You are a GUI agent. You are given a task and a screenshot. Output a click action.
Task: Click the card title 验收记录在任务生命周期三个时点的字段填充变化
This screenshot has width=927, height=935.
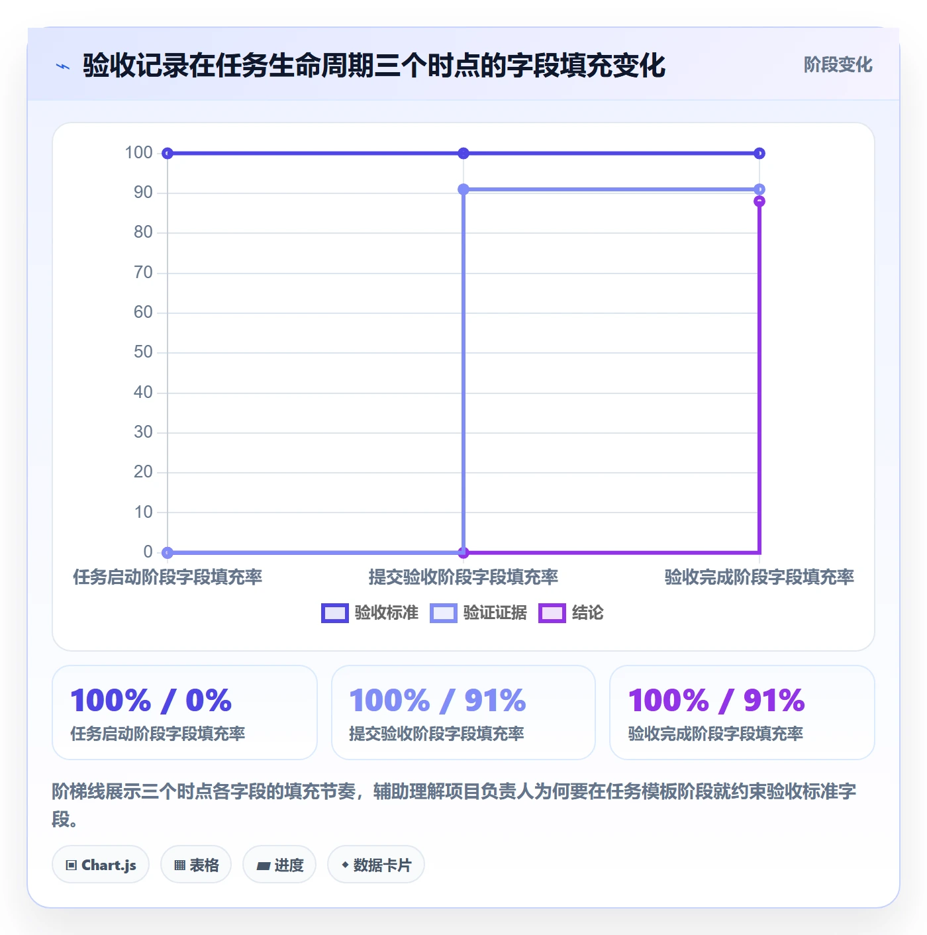tap(374, 66)
